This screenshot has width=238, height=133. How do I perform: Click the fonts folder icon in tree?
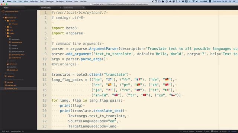[x=8, y=30]
